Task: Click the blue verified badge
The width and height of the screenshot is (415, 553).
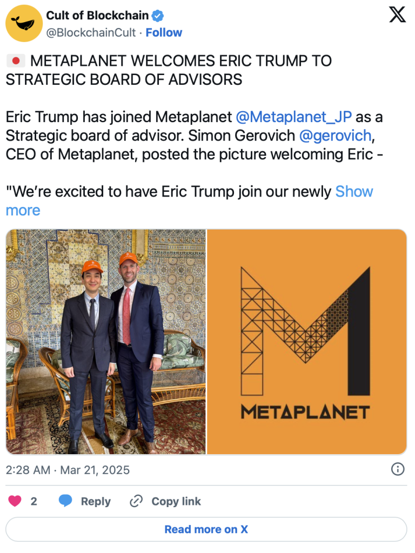Action: (159, 16)
